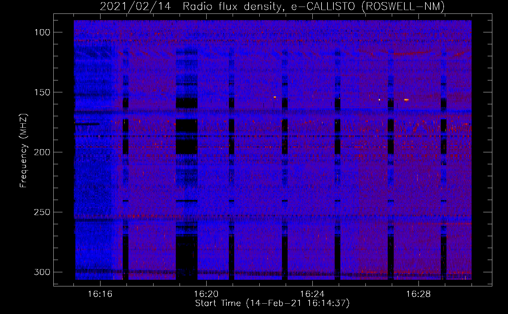Click the 300 frequency tick label
This screenshot has height=314, width=508.
coord(42,272)
